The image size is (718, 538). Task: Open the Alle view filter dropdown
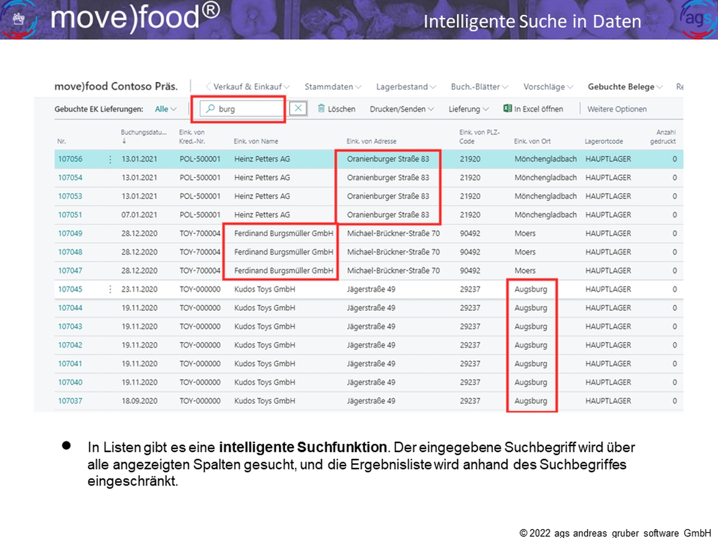click(x=166, y=109)
